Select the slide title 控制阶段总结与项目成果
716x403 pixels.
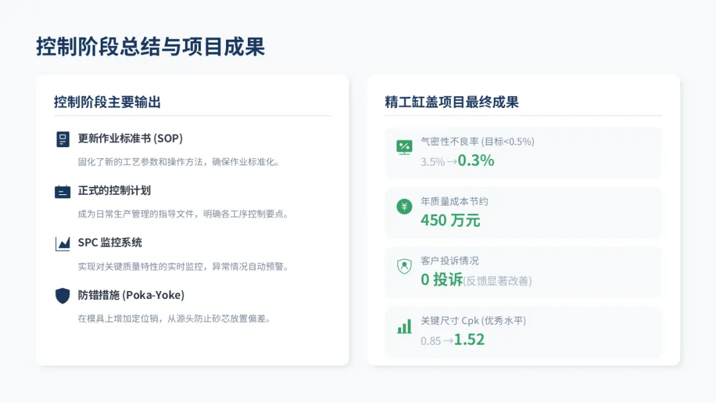(150, 46)
